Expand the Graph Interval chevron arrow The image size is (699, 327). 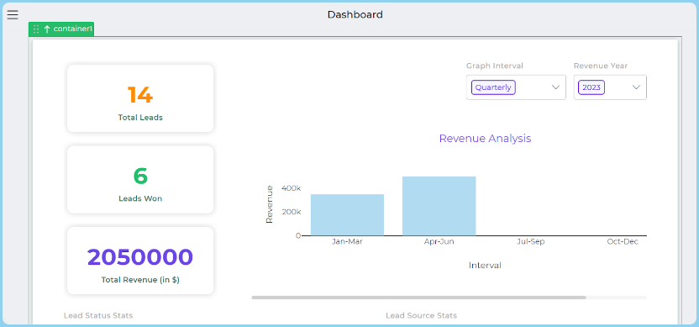click(555, 87)
